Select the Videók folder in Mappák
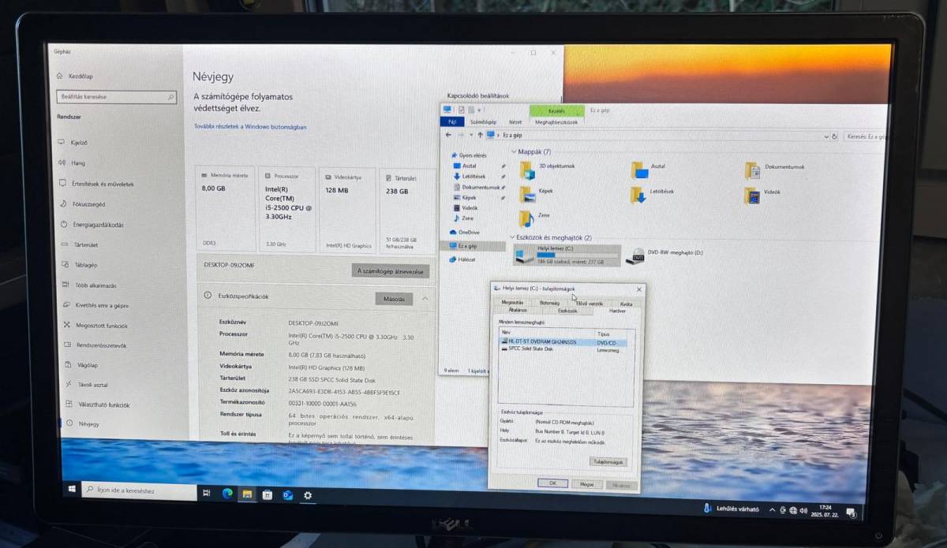The width and height of the screenshot is (947, 548). pyautogui.click(x=762, y=194)
